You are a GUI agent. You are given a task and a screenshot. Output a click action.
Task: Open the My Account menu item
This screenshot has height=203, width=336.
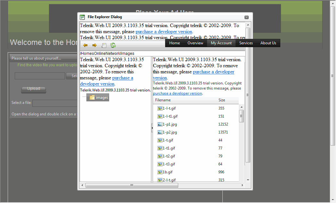tap(221, 43)
